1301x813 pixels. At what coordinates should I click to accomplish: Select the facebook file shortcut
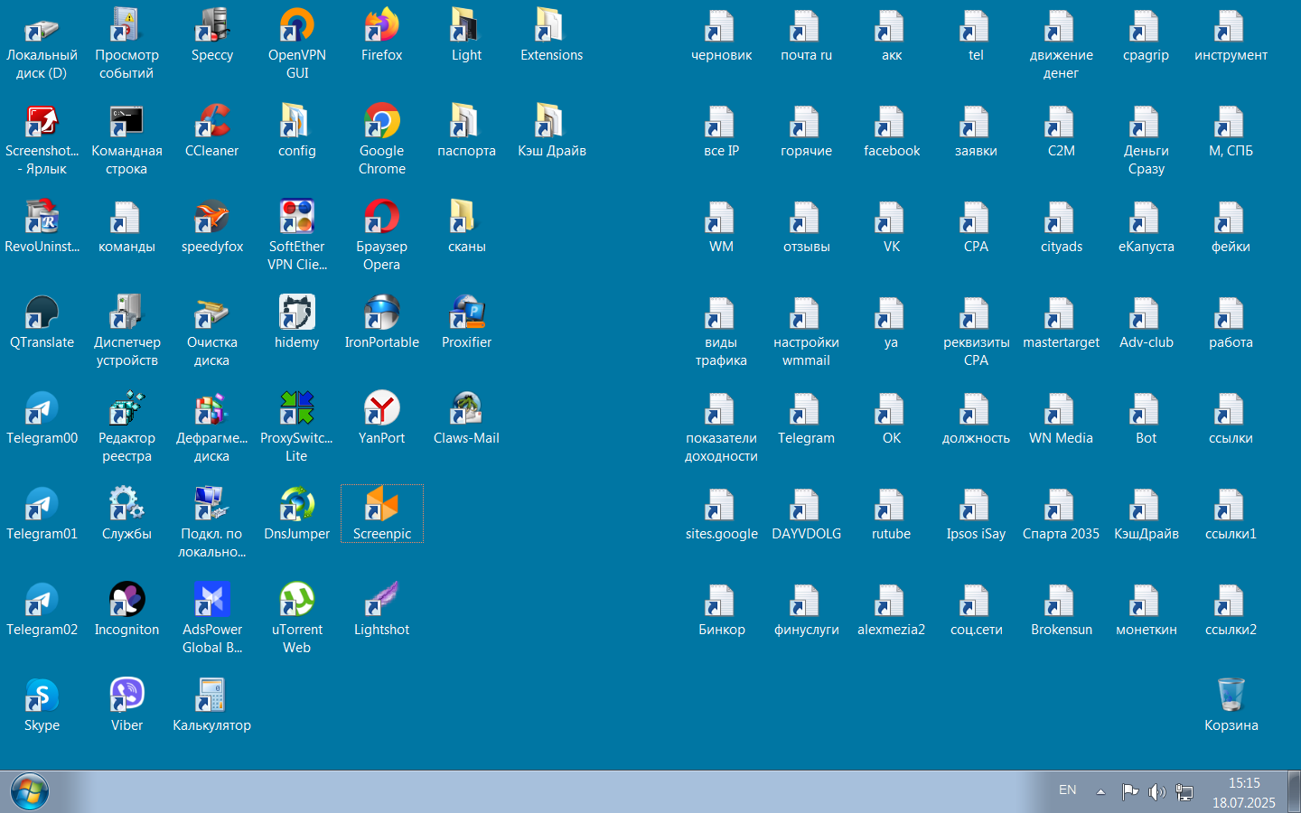click(x=891, y=130)
